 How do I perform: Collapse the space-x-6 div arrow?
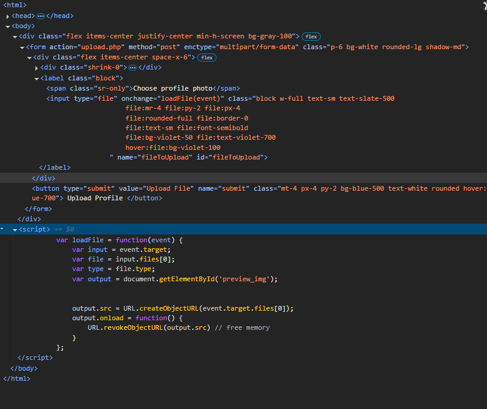29,58
